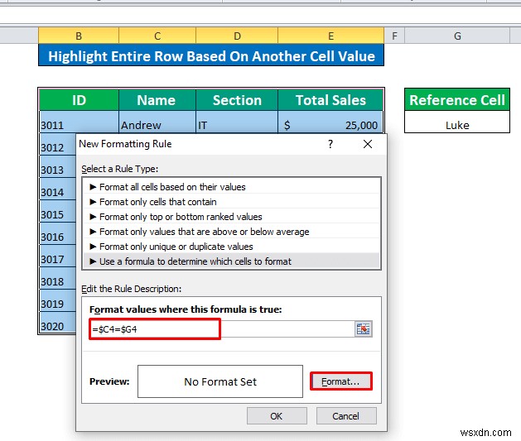Screen dimensions: 521x441
Task: Cancel the new formatting rule
Action: (x=346, y=416)
